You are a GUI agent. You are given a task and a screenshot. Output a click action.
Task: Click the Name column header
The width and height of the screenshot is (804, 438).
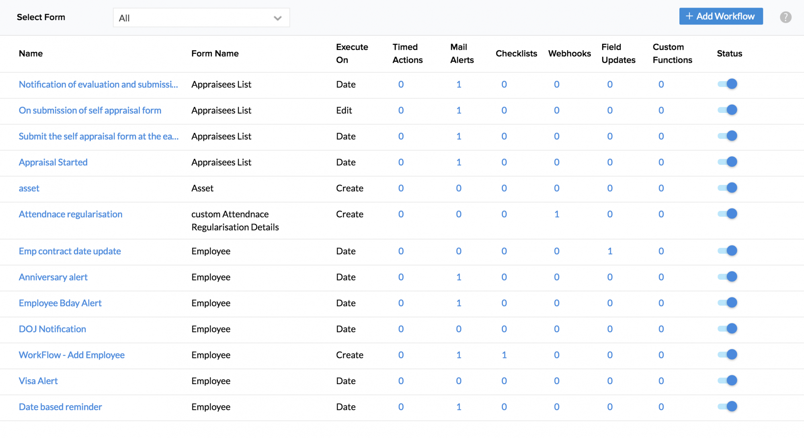[31, 53]
